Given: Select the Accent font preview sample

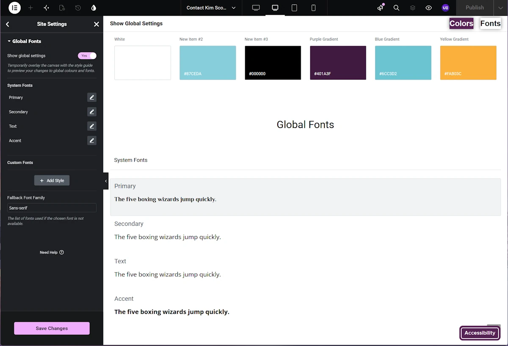Looking at the screenshot, I should click(x=172, y=312).
